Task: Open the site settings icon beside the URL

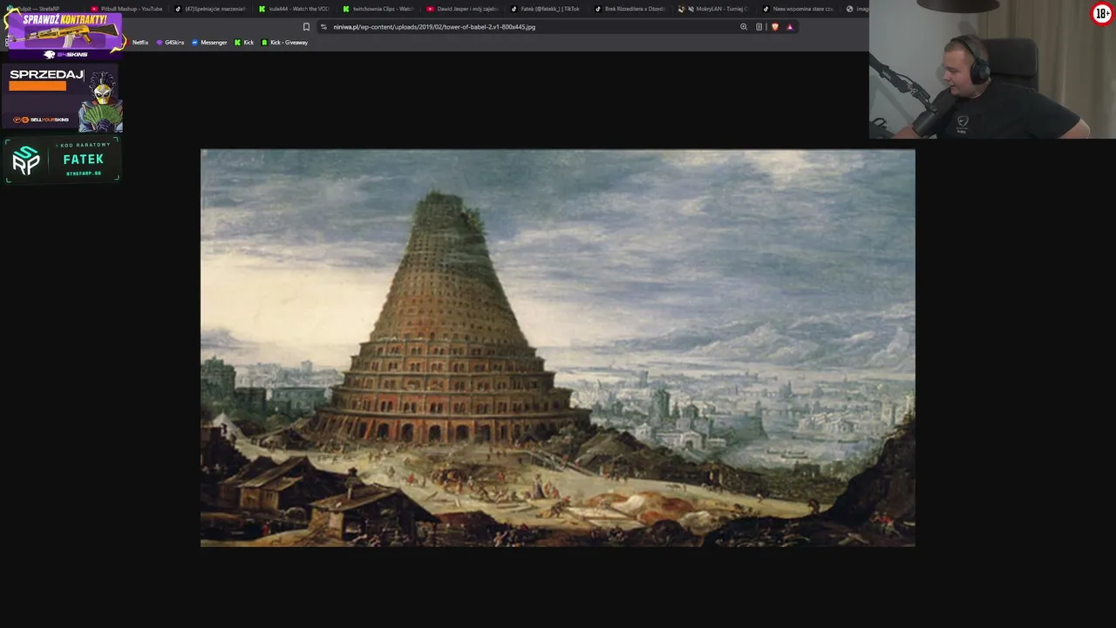Action: [x=323, y=27]
